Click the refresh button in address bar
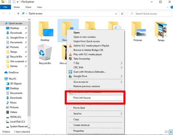Image resolution: width=173 pixels, height=135 pixels. coord(122,14)
